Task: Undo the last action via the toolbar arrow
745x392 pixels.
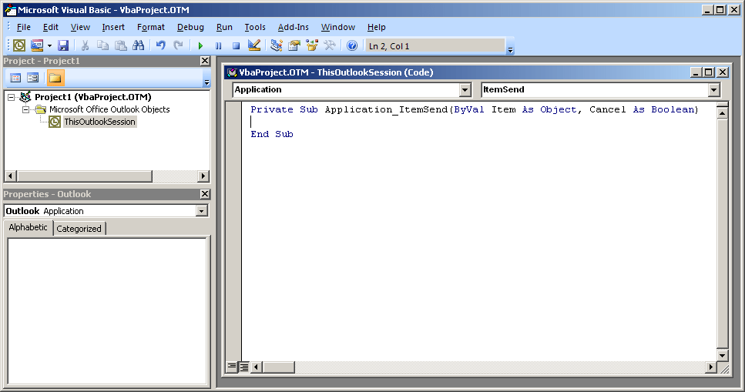Action: point(160,45)
